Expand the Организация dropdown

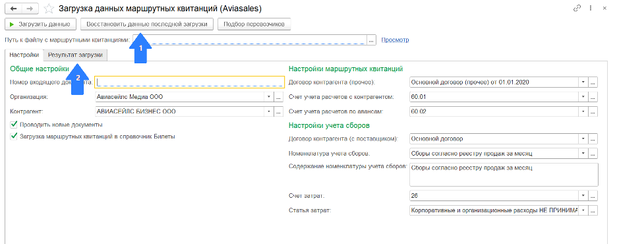coord(269,96)
